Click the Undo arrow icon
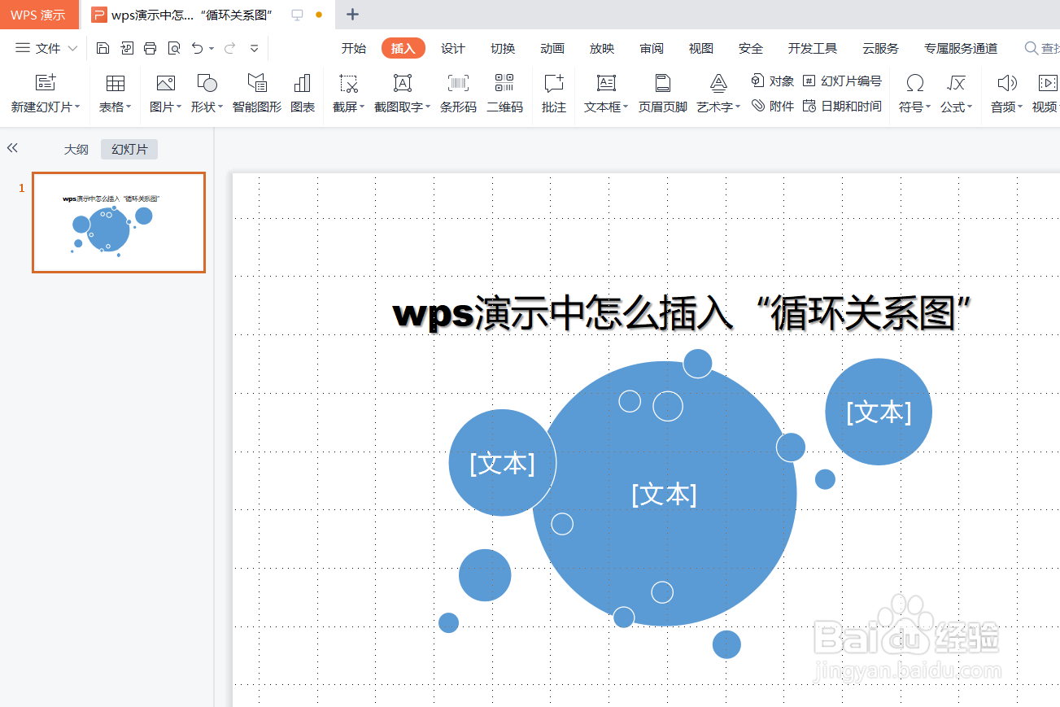The width and height of the screenshot is (1060, 707). point(197,48)
